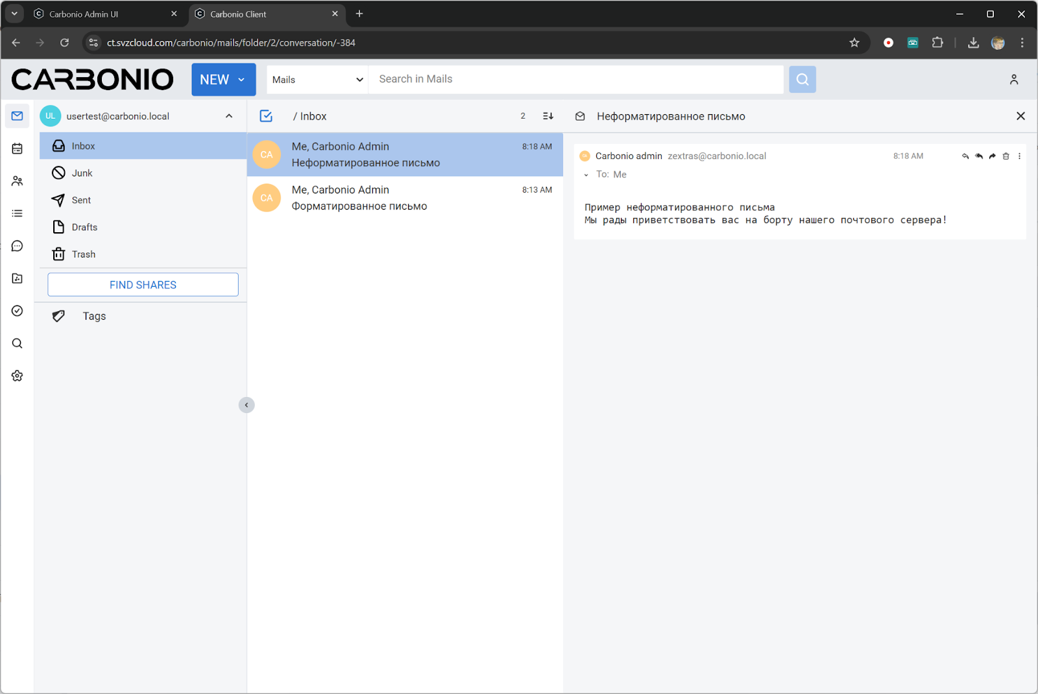Open the browser profile avatar
The height and width of the screenshot is (694, 1038).
click(x=998, y=43)
